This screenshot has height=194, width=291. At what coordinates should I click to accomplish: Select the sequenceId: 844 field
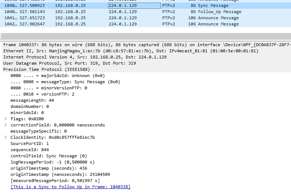(30, 150)
